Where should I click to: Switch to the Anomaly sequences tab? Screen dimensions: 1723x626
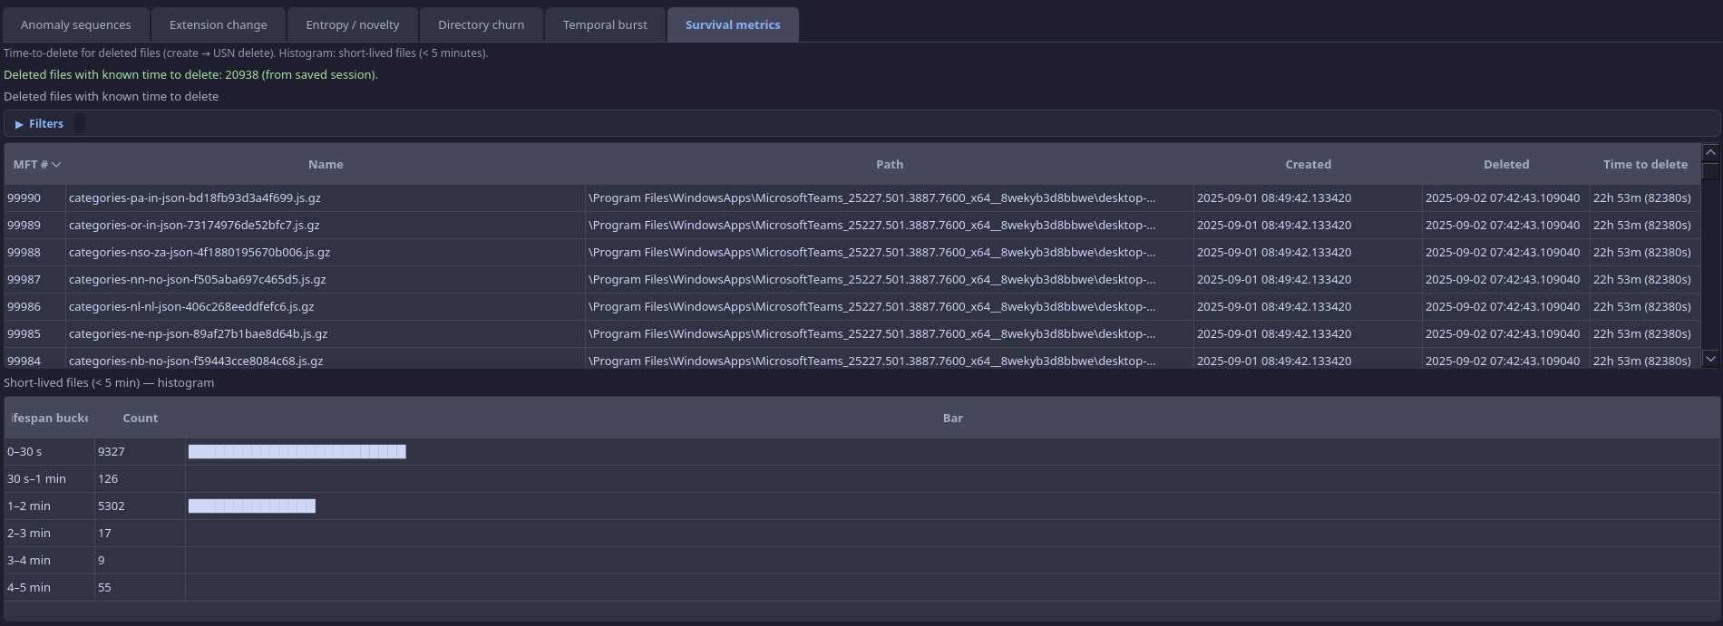pyautogui.click(x=75, y=24)
